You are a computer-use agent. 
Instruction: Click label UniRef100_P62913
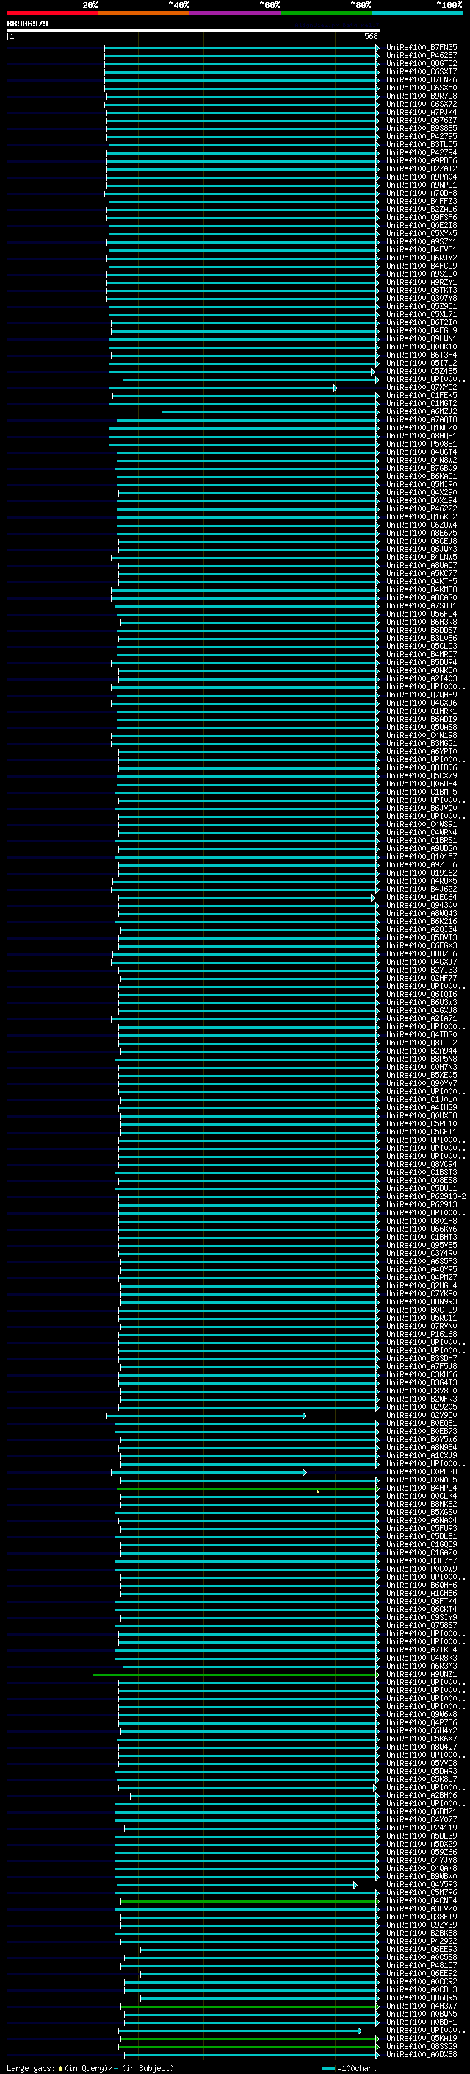point(422,1204)
